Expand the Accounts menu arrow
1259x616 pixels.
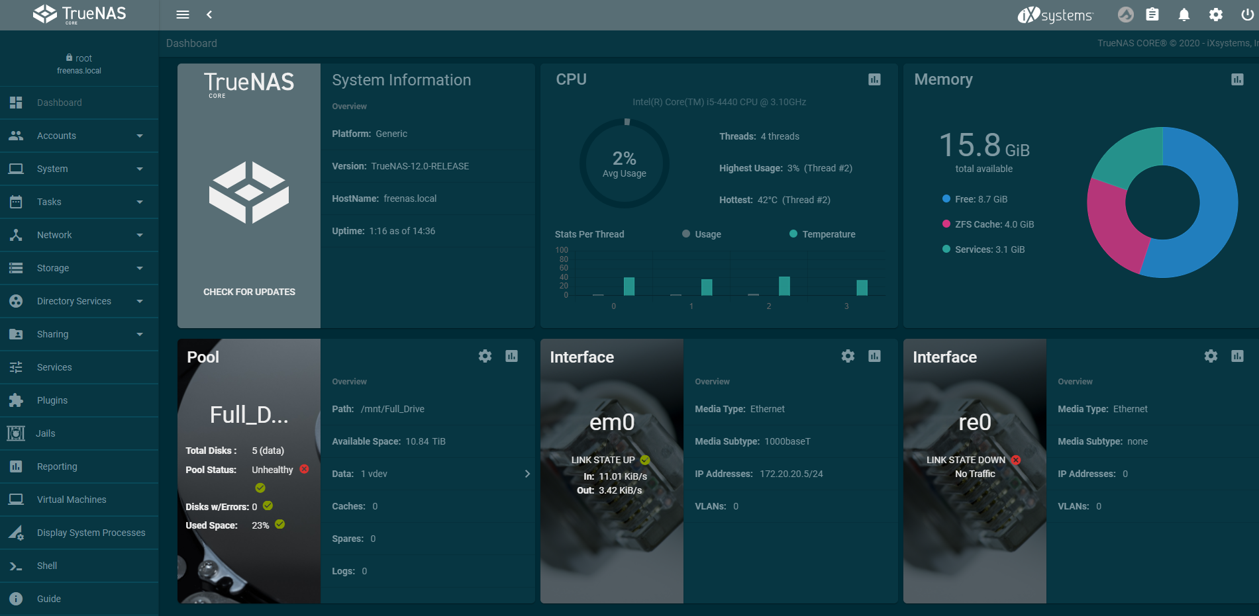[x=140, y=136]
